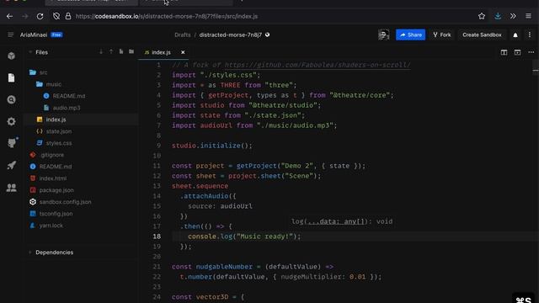Click the AriaMinaei username
Screen dimensions: 539x303
[x=34, y=35]
